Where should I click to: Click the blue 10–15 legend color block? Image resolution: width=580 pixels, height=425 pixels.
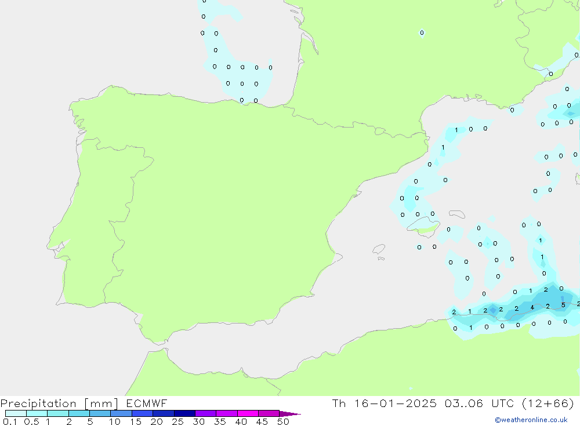click(x=121, y=413)
